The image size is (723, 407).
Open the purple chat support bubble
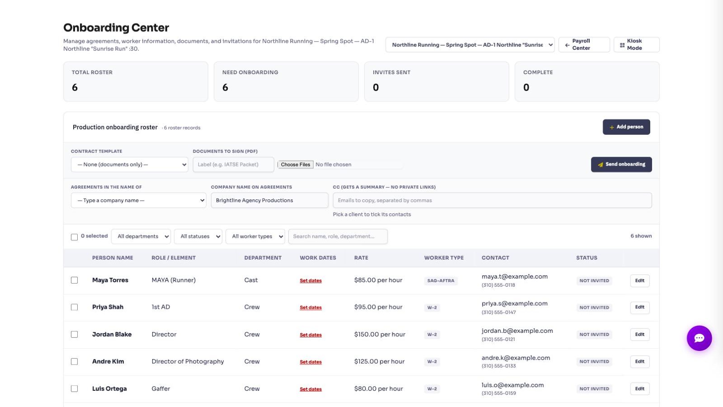tap(699, 338)
